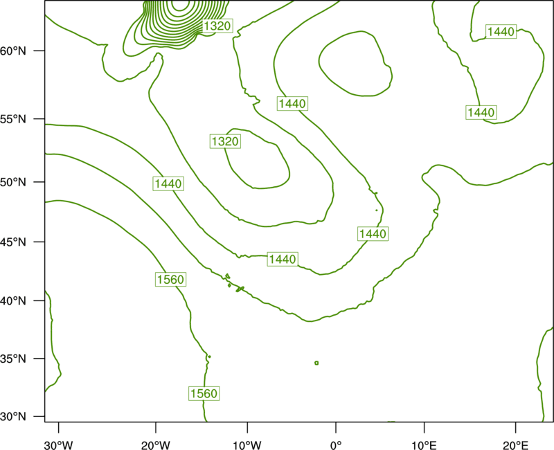
Task: Pick the 35°N latitude axis label
Action: 13,359
